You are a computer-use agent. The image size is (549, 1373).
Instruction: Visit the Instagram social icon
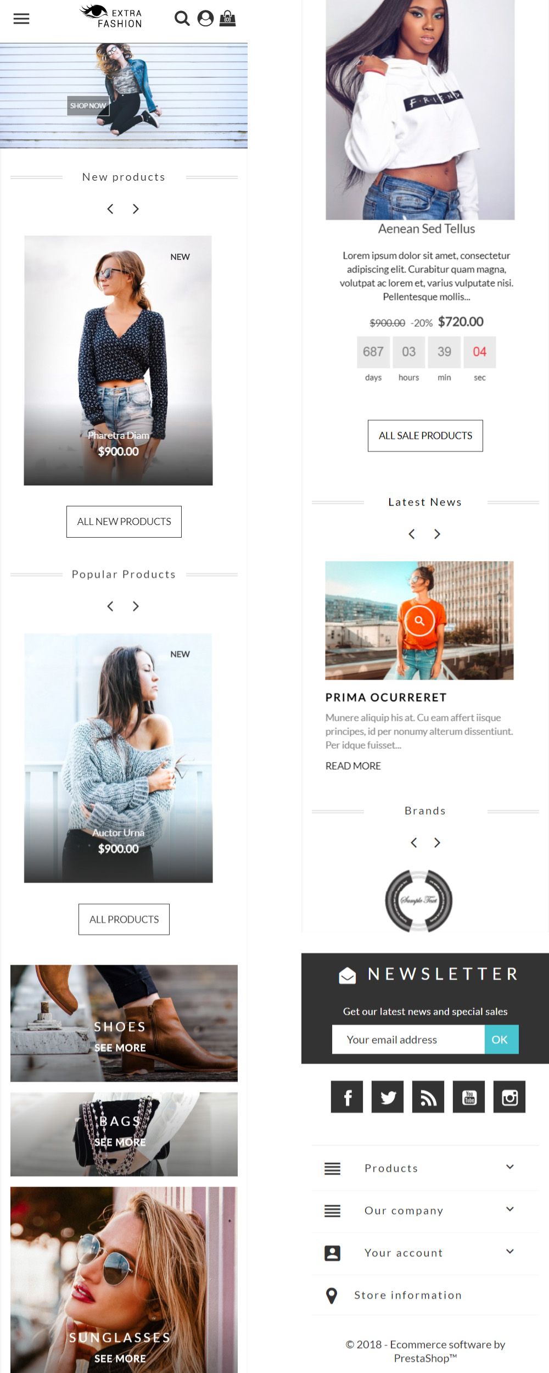[x=509, y=1097]
